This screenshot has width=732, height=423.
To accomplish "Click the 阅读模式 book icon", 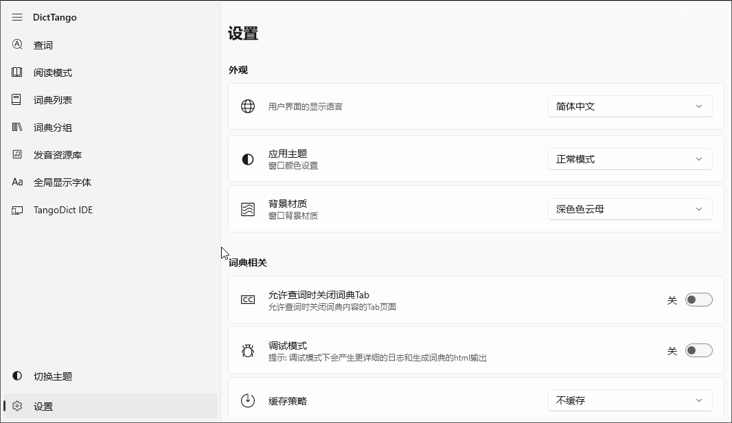I will pyautogui.click(x=16, y=72).
